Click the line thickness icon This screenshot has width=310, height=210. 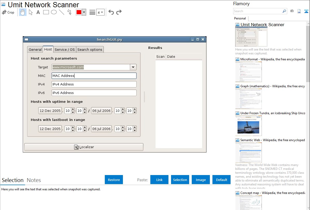pos(92,12)
